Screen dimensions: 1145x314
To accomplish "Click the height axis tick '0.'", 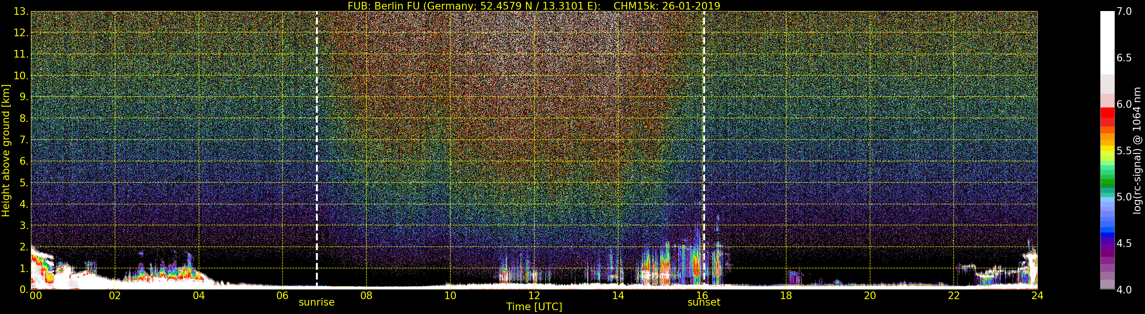I will [24, 290].
